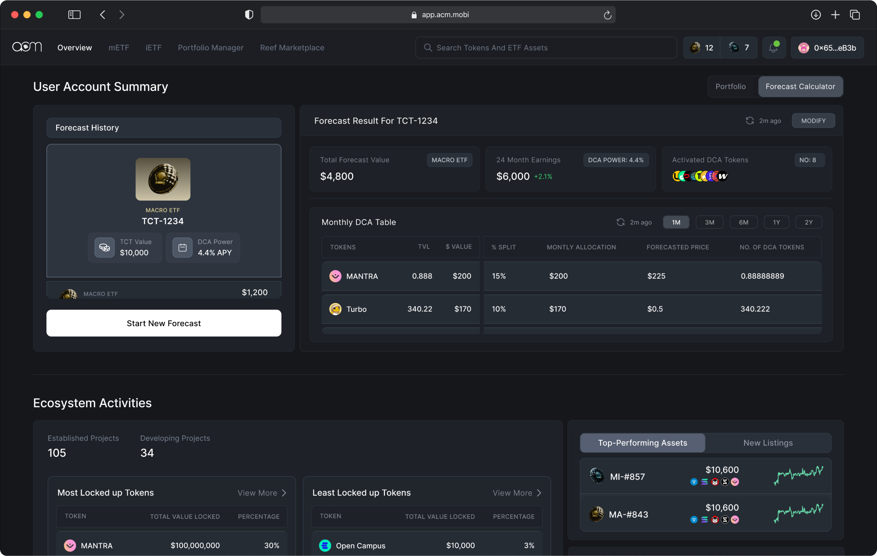Click the wallet avatar icon for 0×65...eB3b
The height and width of the screenshot is (556, 877).
[x=803, y=48]
